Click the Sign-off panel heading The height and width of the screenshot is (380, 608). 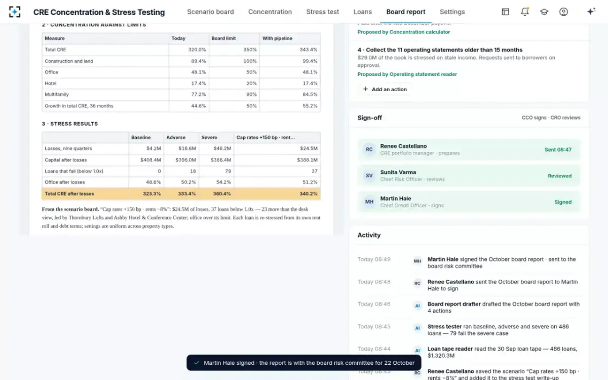point(370,118)
